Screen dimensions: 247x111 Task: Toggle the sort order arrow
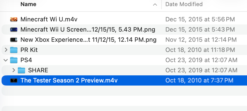tap(155, 5)
